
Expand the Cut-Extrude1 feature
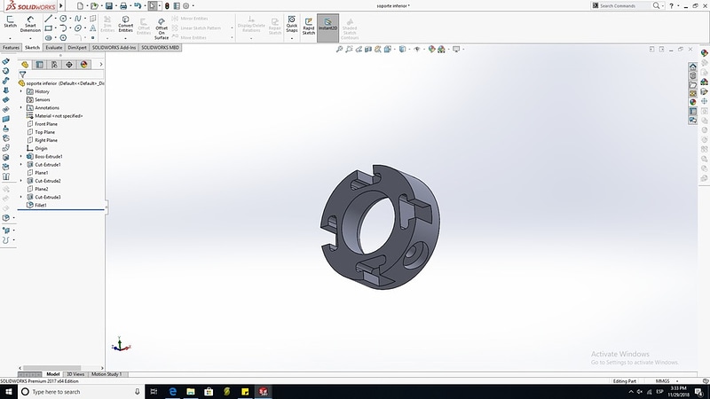click(x=20, y=165)
